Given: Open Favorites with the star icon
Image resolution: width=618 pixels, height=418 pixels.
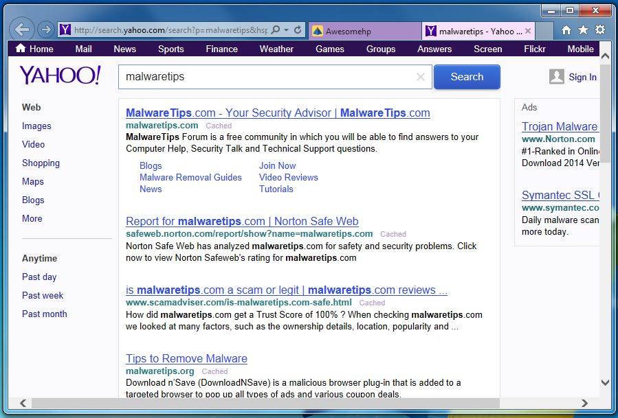Looking at the screenshot, I should tap(583, 30).
